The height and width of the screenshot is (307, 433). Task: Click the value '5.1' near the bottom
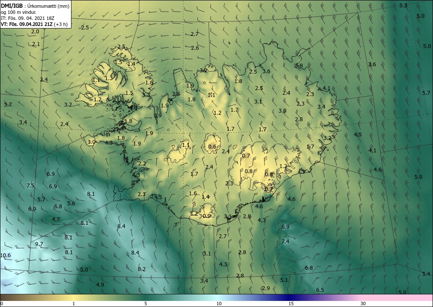[x=284, y=280]
